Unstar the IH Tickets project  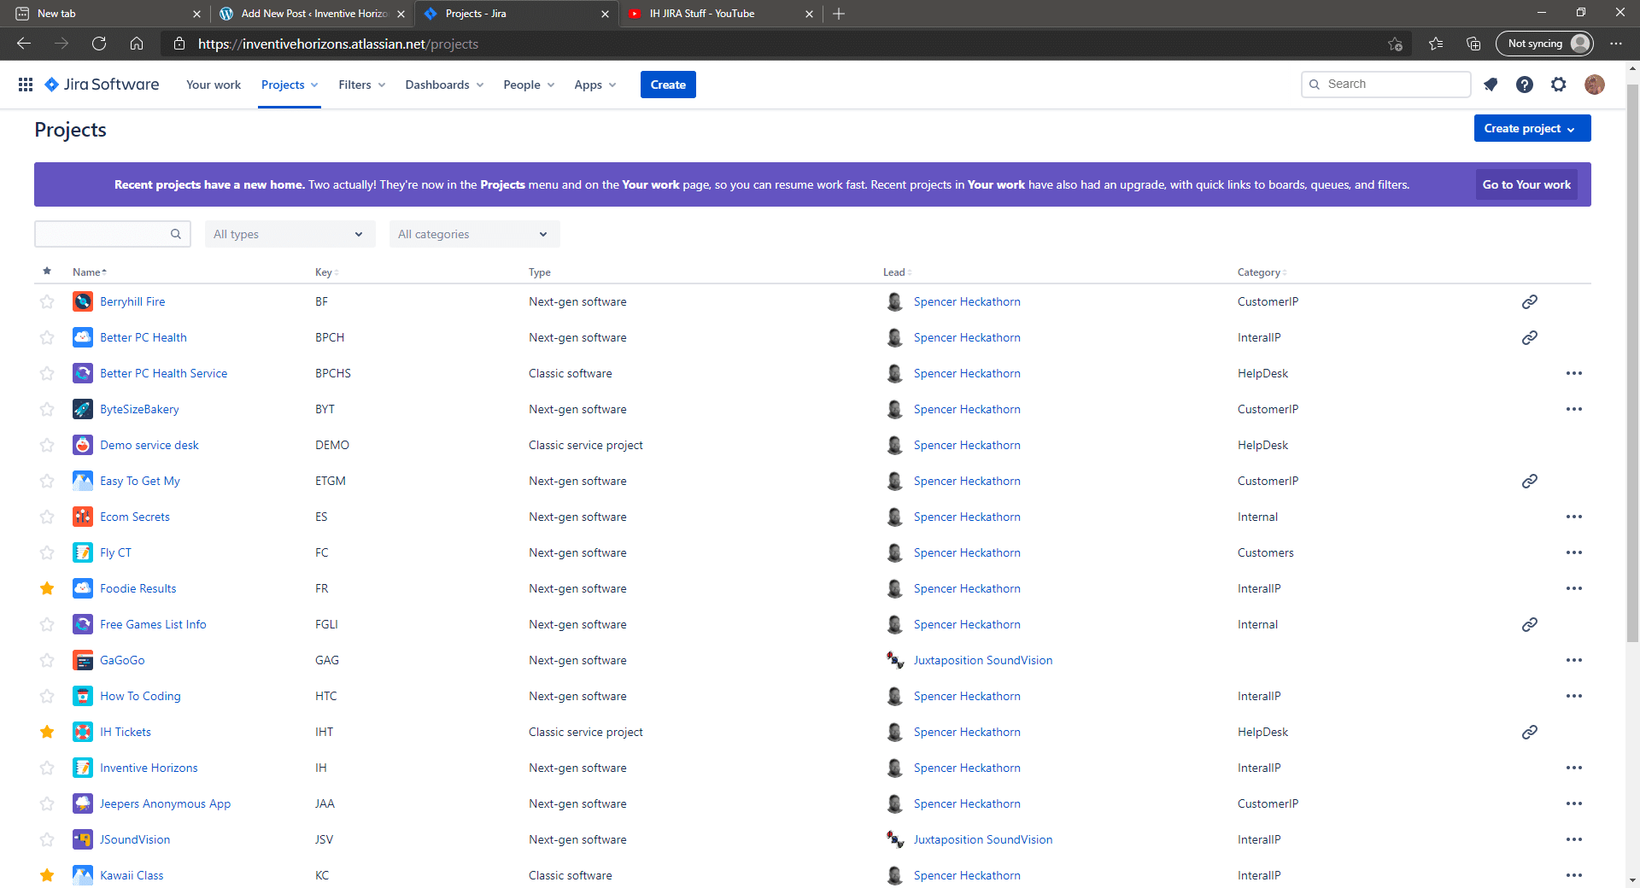click(x=47, y=732)
